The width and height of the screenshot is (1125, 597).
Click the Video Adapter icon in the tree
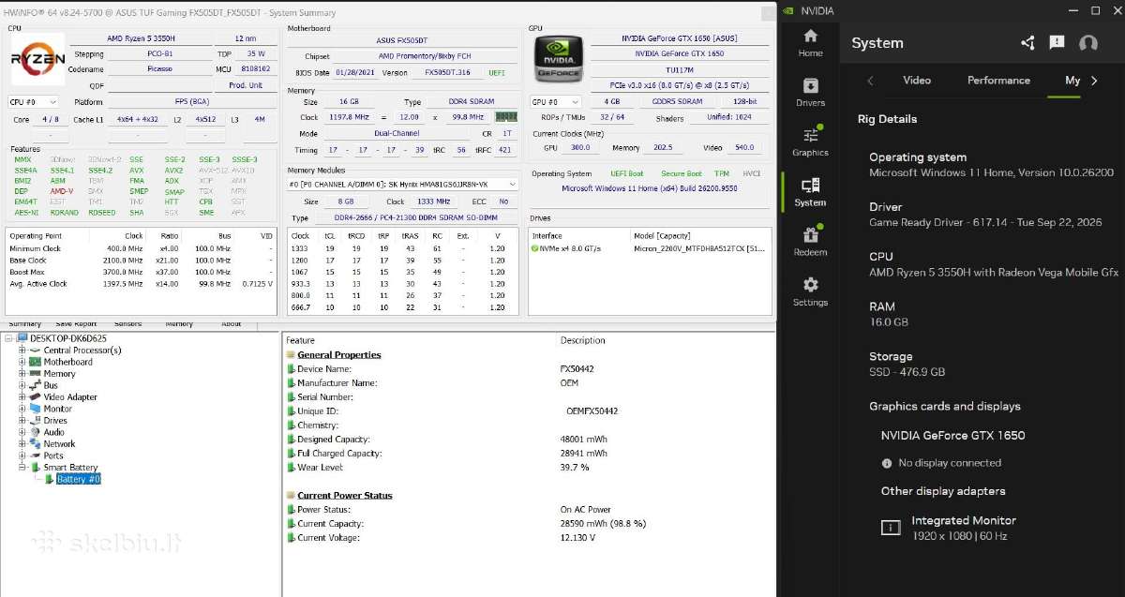point(36,396)
